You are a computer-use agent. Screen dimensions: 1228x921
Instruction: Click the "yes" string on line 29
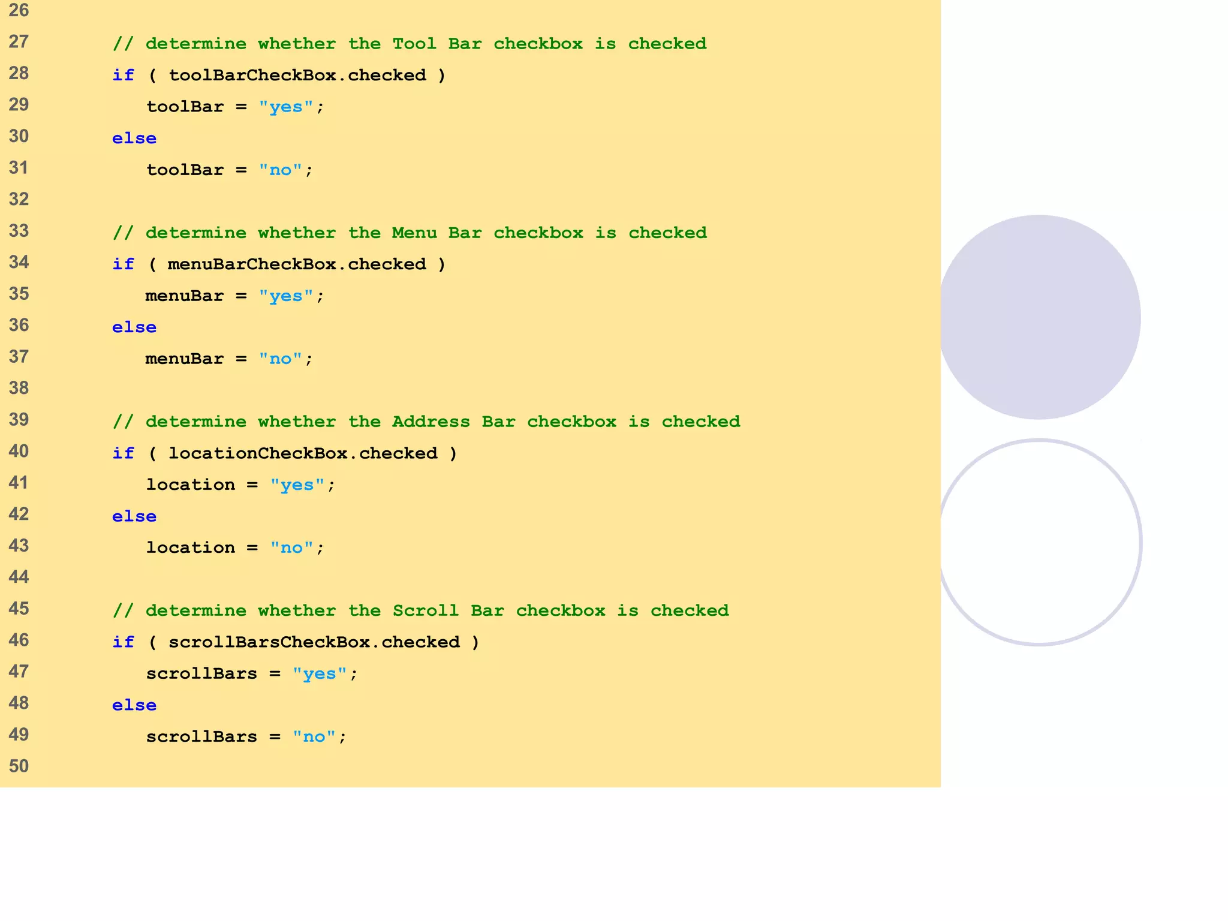286,107
